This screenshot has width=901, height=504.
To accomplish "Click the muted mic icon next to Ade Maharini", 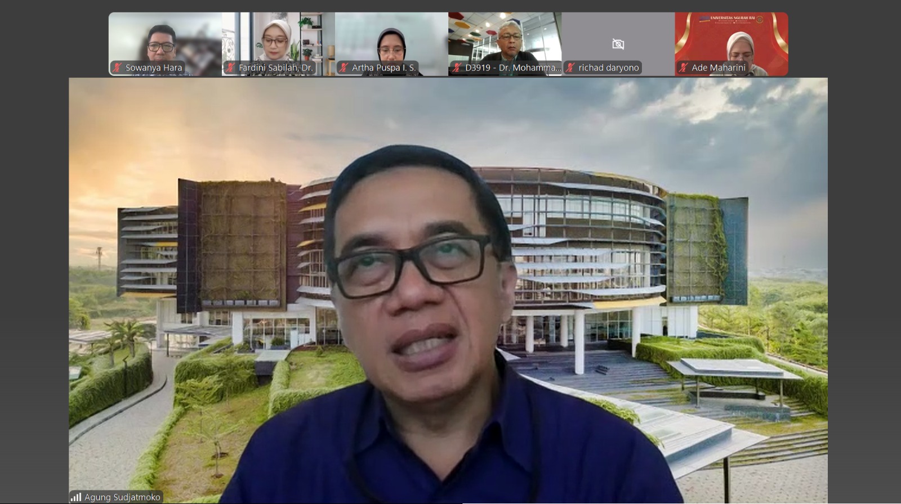I will pos(684,67).
